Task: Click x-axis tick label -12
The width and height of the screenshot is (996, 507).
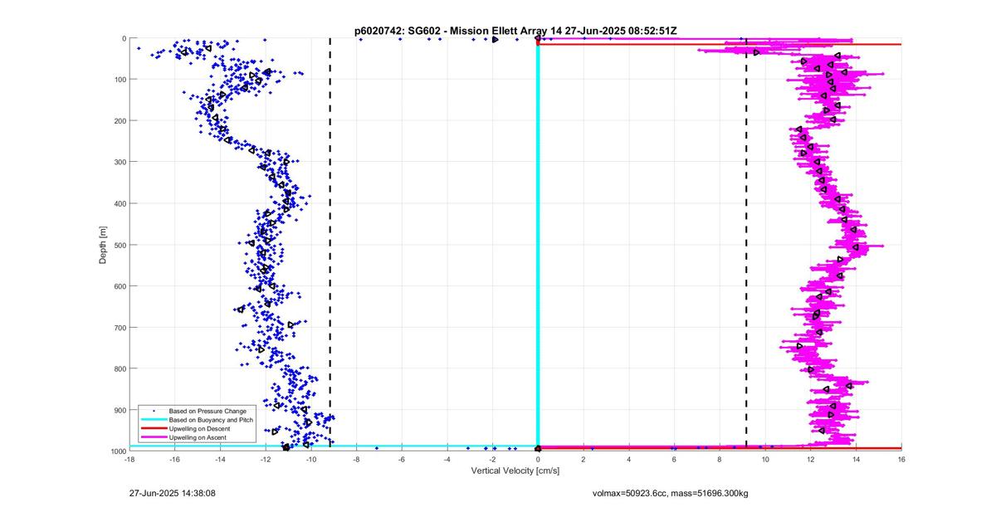Action: point(266,459)
